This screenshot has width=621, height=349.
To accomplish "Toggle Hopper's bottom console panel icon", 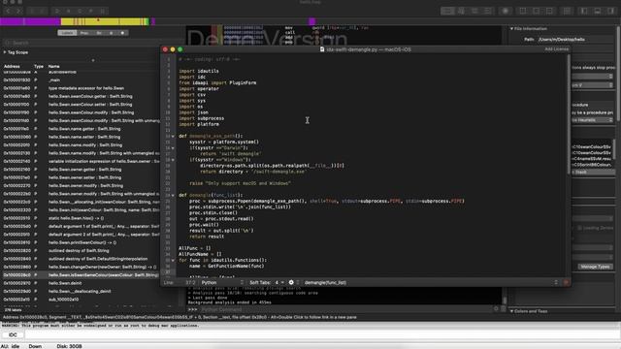I will [x=598, y=11].
